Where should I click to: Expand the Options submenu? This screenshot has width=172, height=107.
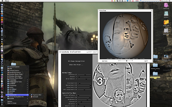pos(17,101)
